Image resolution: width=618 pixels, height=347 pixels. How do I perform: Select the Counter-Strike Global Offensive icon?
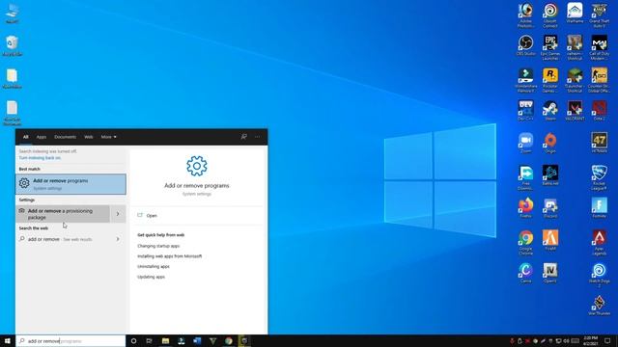(599, 80)
